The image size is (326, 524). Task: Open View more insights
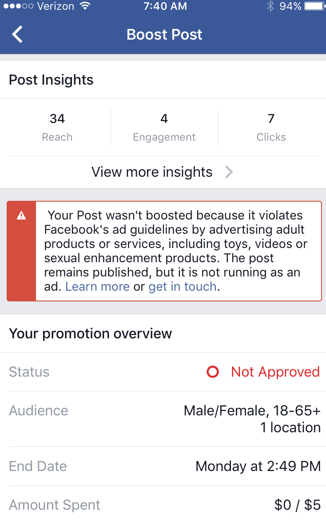tap(152, 172)
